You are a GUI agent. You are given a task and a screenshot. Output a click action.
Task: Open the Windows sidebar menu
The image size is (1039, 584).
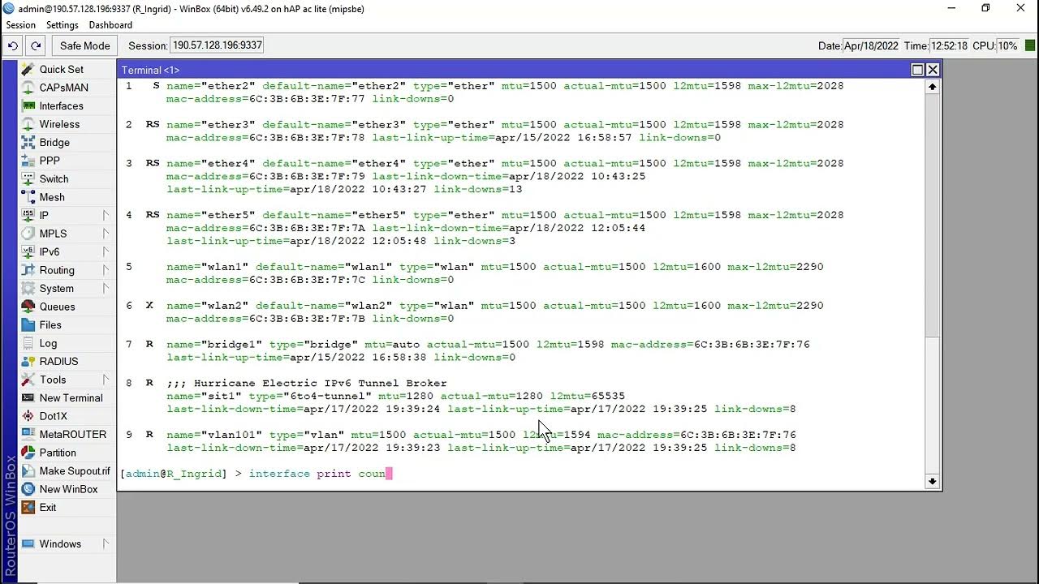pyautogui.click(x=60, y=543)
